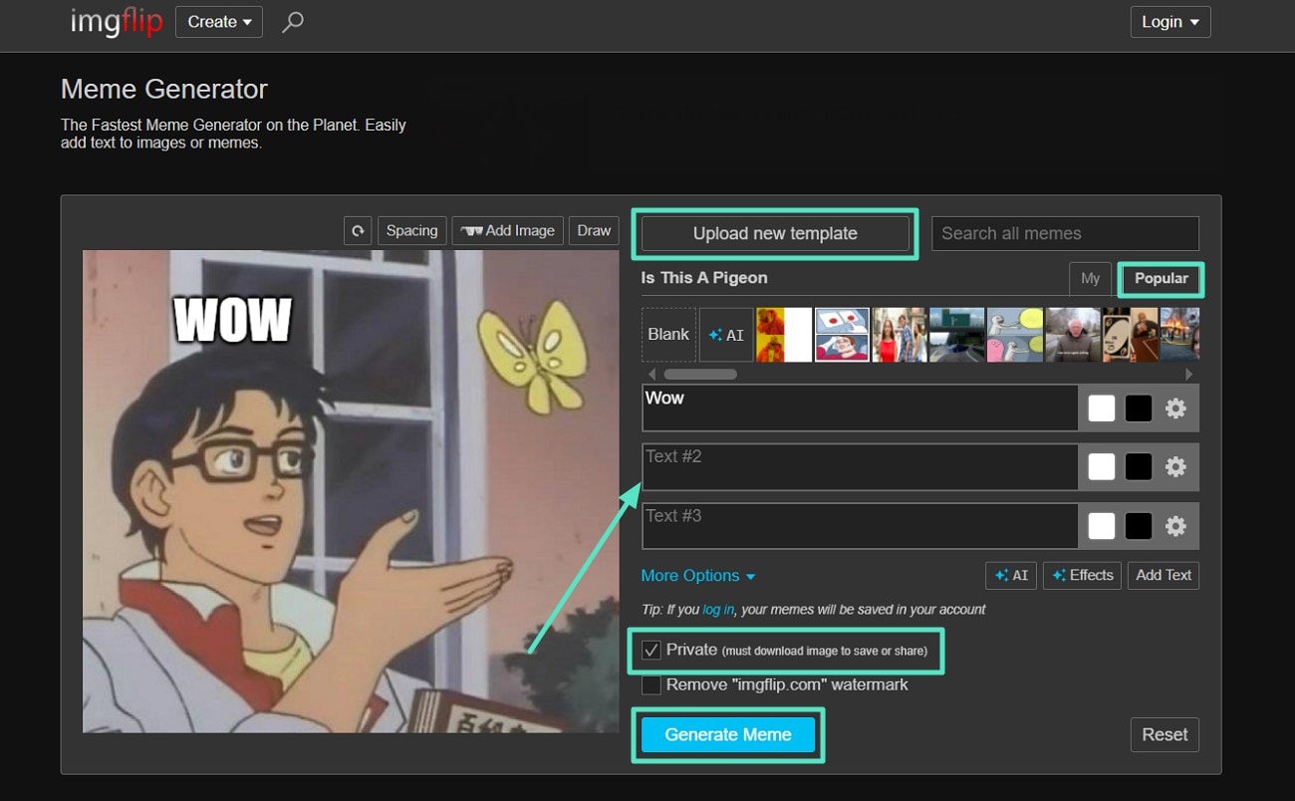Open white font color swatch for Wow text

(x=1102, y=408)
